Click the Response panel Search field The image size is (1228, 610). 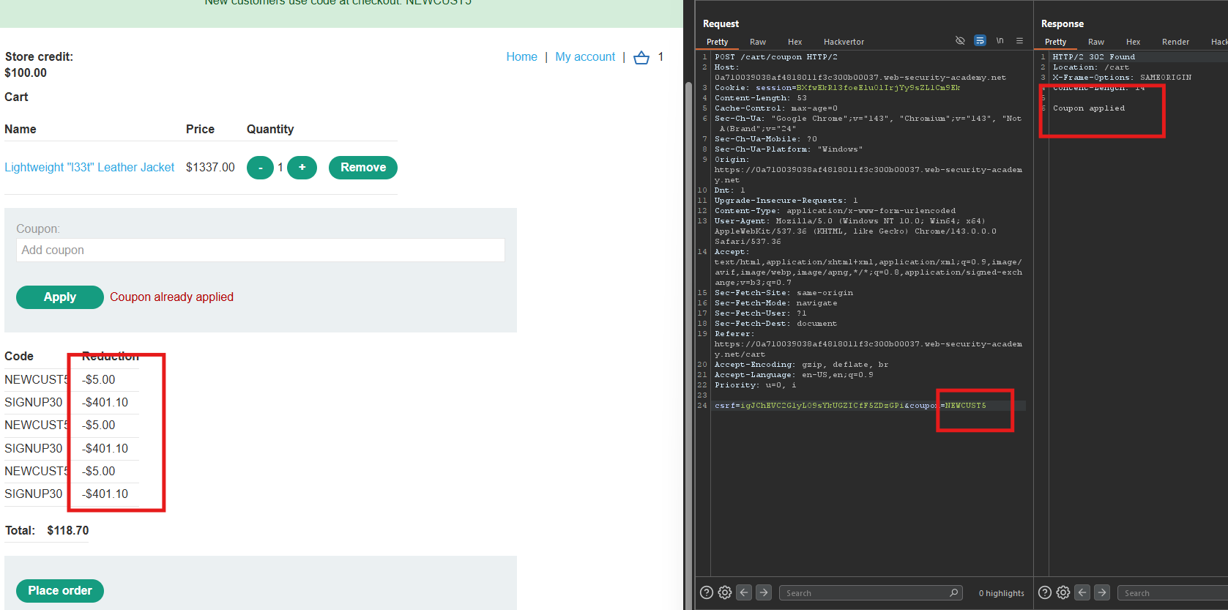tap(1172, 593)
